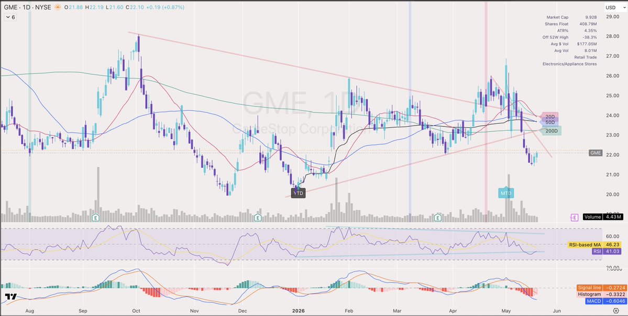
Task: Click the RSI-based MA 46.23 label
Action: 596,244
